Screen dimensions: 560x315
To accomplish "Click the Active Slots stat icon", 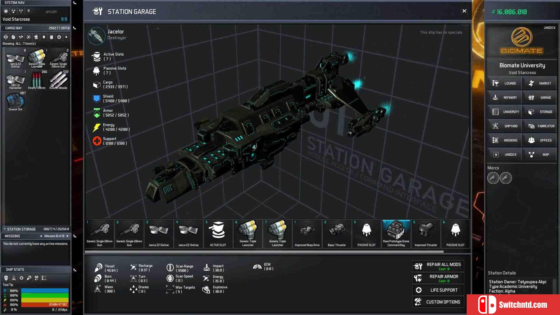I will [96, 57].
